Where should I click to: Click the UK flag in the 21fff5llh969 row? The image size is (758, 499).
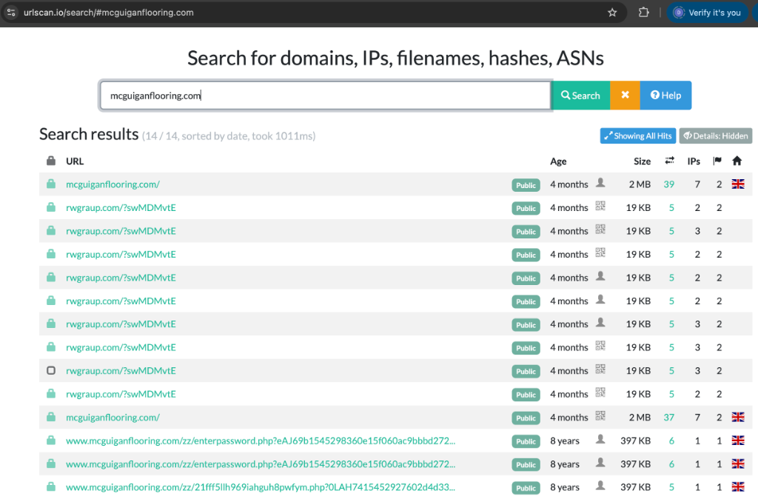(x=738, y=487)
